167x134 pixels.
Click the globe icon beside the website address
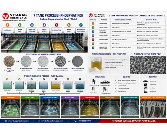click(x=6, y=121)
